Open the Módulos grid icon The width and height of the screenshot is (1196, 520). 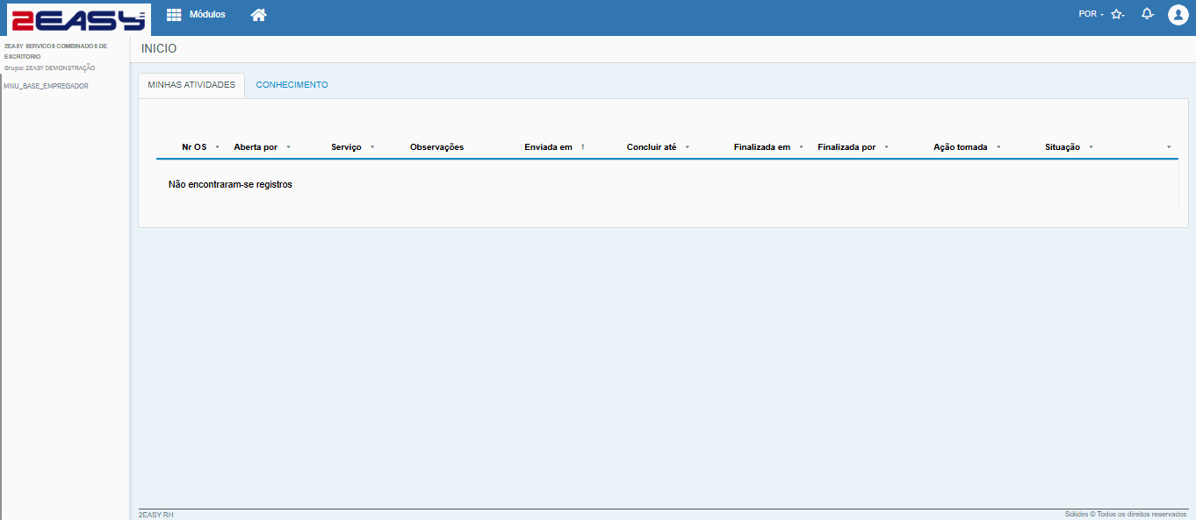(x=174, y=15)
